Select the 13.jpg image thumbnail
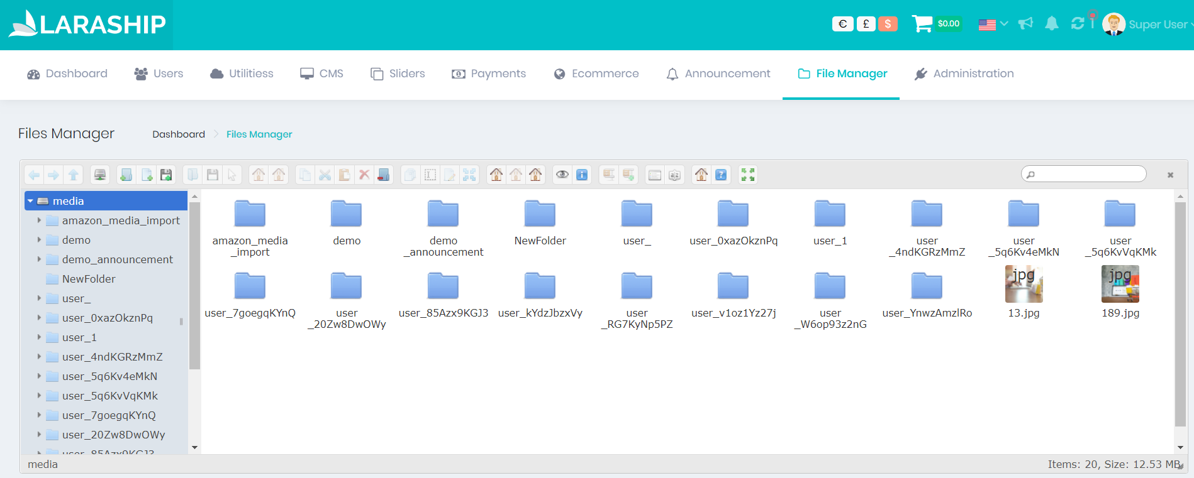The image size is (1194, 478). click(x=1024, y=285)
